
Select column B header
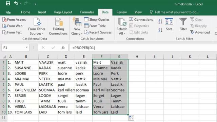coord(26,57)
